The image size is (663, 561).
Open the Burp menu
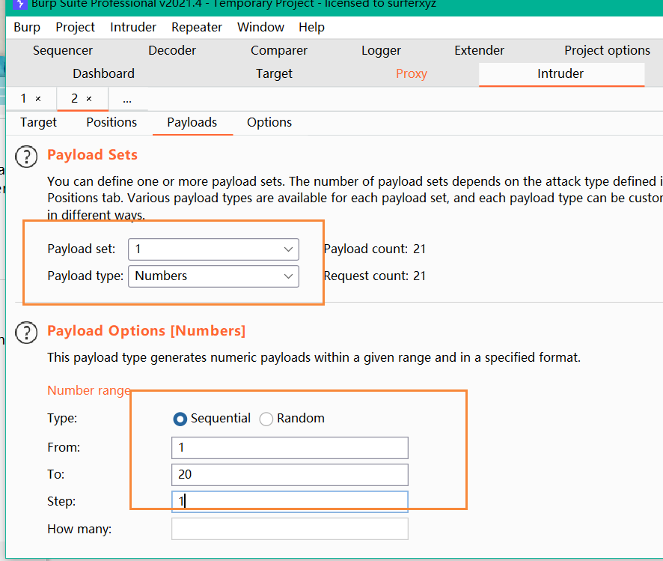coord(27,27)
